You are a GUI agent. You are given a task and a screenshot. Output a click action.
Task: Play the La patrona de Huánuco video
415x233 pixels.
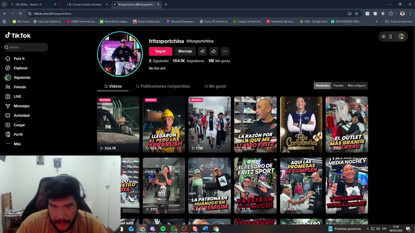[x=210, y=185]
